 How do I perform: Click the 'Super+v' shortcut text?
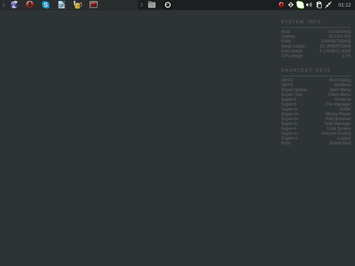coord(289,133)
